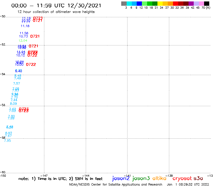Click the purple swatch in the color bar

point(191,4)
